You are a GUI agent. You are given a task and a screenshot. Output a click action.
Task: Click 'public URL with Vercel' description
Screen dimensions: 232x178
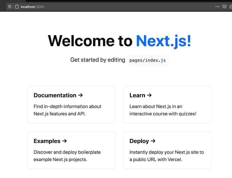tap(157, 159)
